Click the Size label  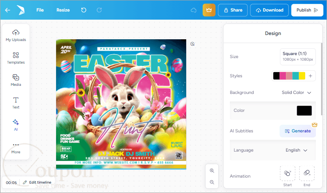click(x=234, y=56)
